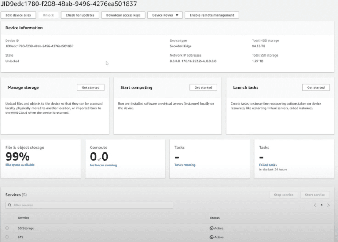Open the Instances running link

coord(103,165)
